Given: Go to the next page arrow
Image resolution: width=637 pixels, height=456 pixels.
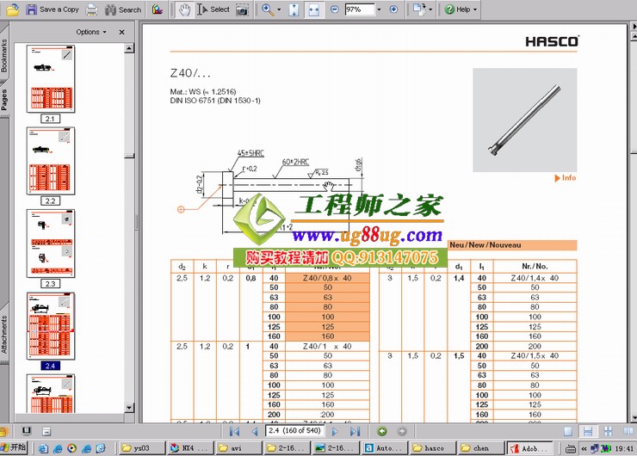Looking at the screenshot, I should [x=337, y=431].
